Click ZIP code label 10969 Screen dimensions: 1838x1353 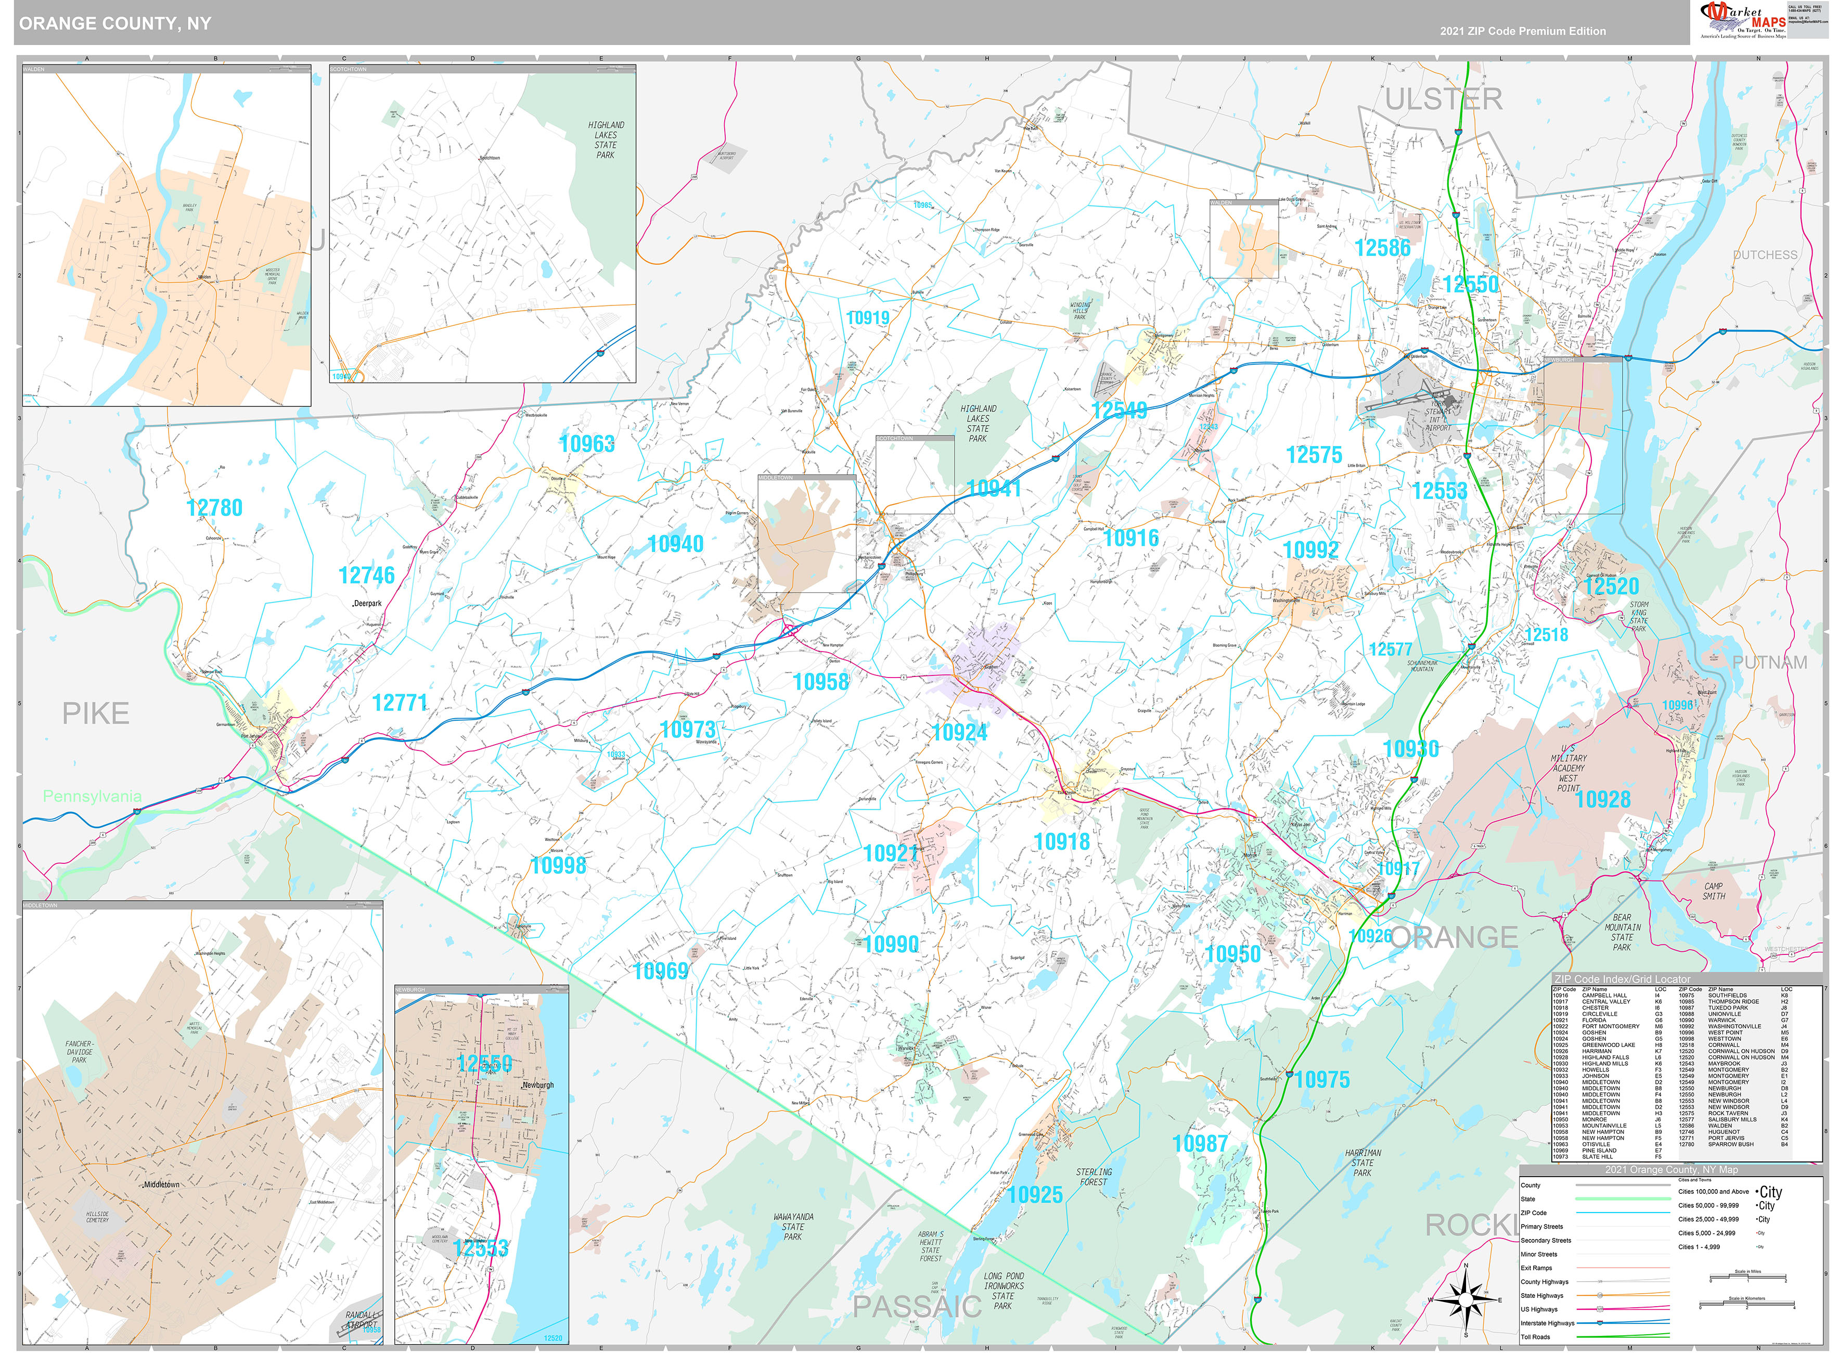pyautogui.click(x=661, y=972)
